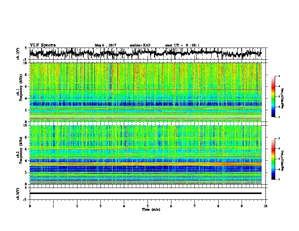This screenshot has height=231, width=299.
Task: Click the "ch.3(V)" axis label
Action: pos(18,194)
